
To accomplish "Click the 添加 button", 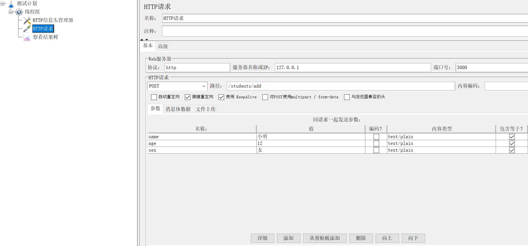I will (x=289, y=238).
